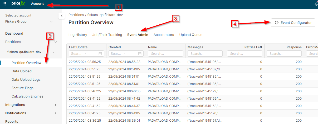Open calendar picker in Last Update filter
The image size is (318, 124).
pos(100,53)
